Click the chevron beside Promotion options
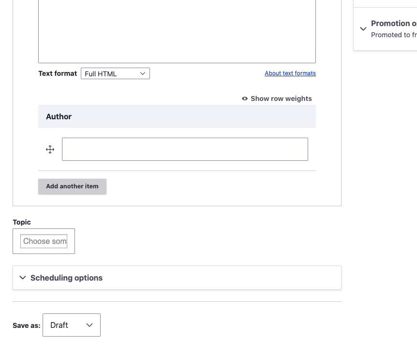The image size is (417, 353). 363,29
